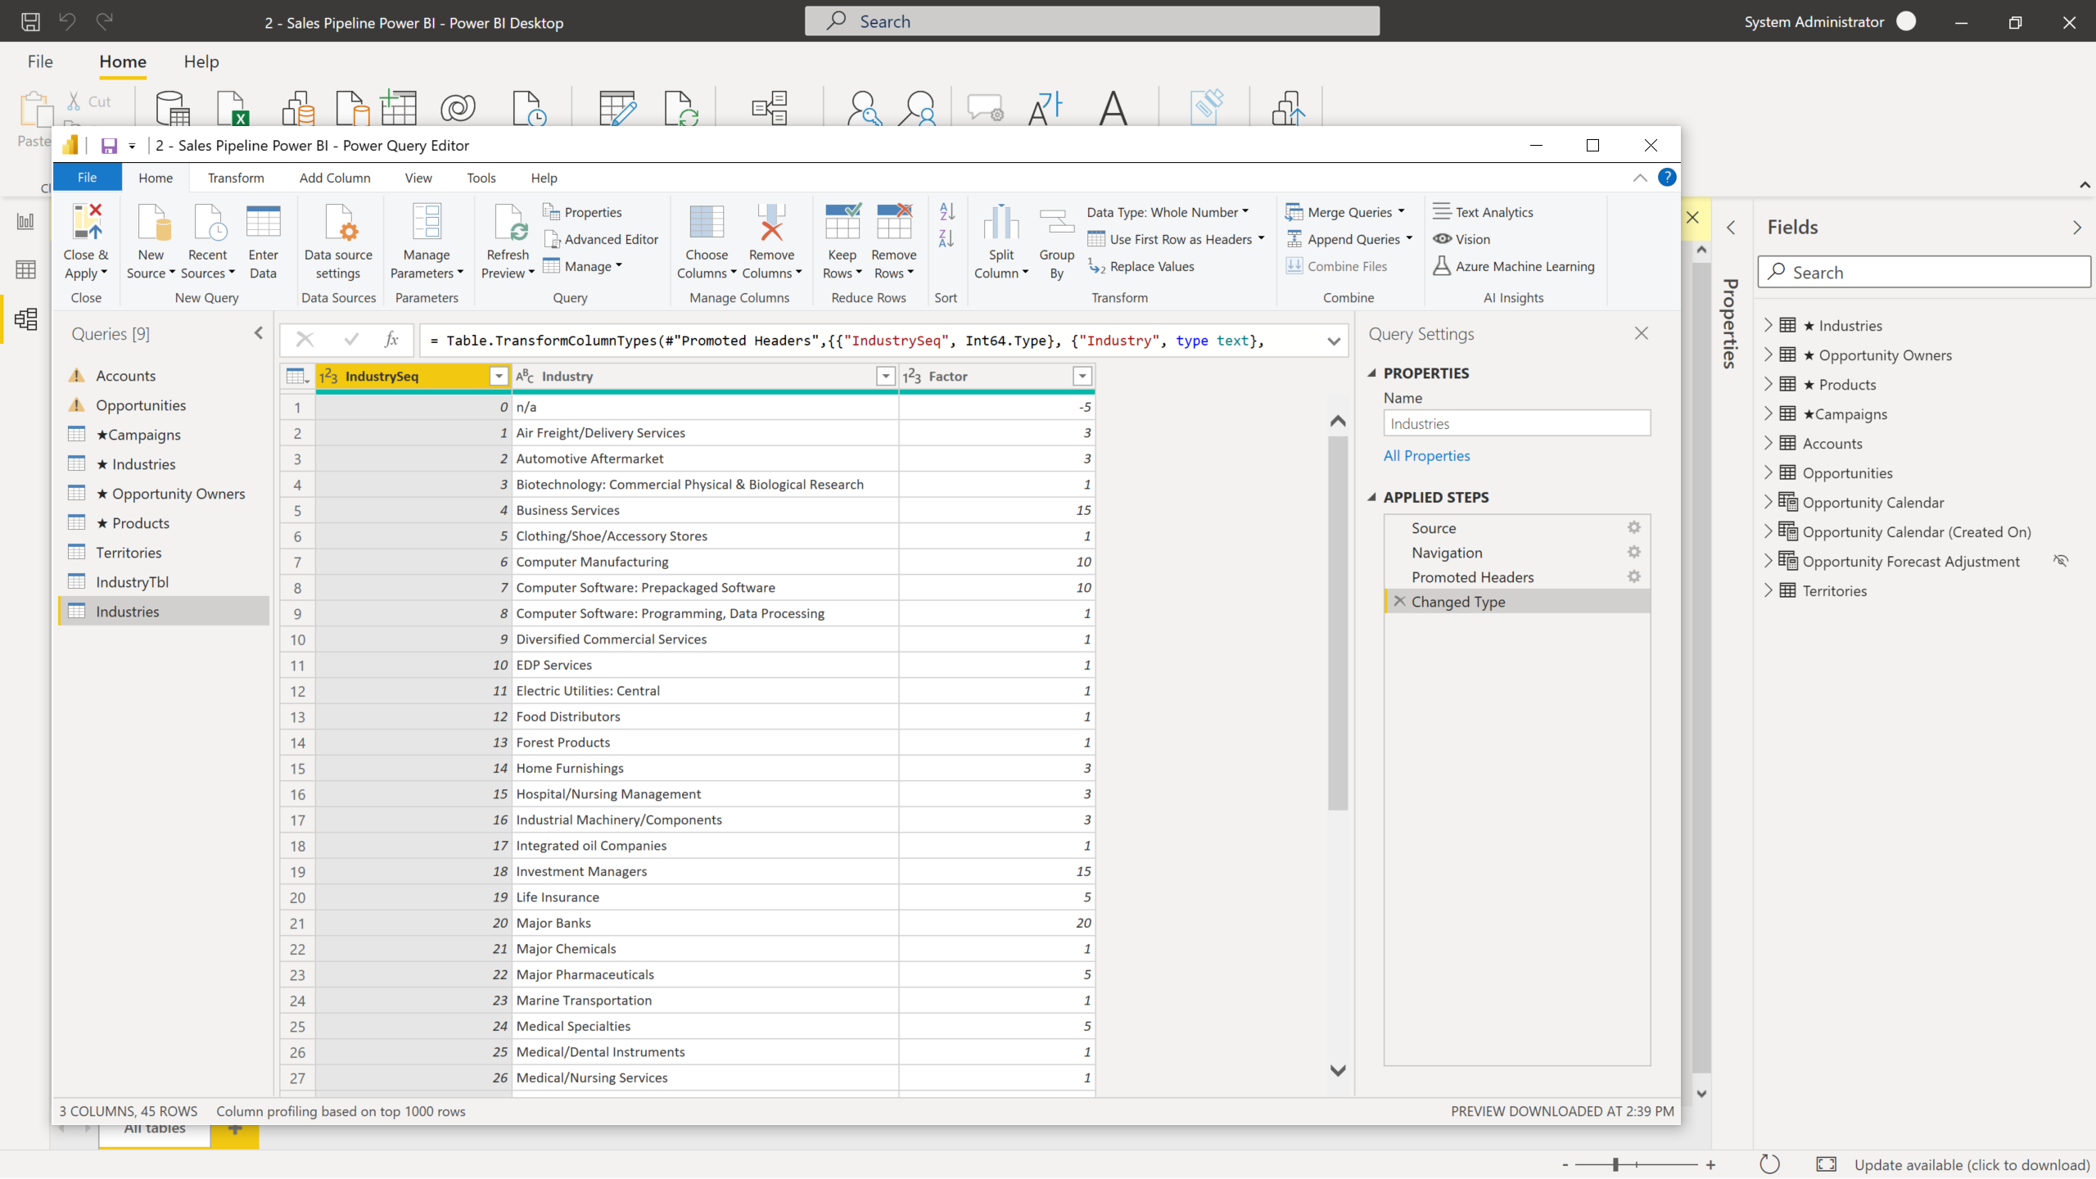This screenshot has width=2096, height=1179.
Task: Expand the Products table in Fields pane
Action: (x=1768, y=383)
